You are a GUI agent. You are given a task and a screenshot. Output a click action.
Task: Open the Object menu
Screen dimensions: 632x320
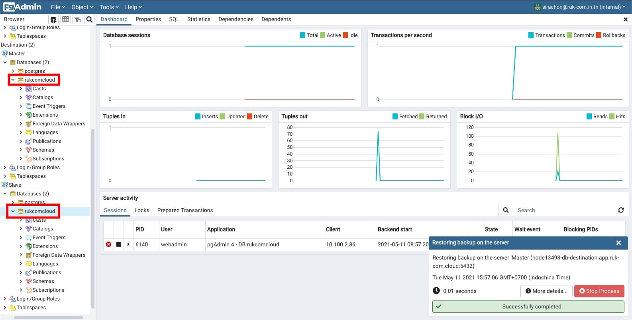(x=82, y=7)
